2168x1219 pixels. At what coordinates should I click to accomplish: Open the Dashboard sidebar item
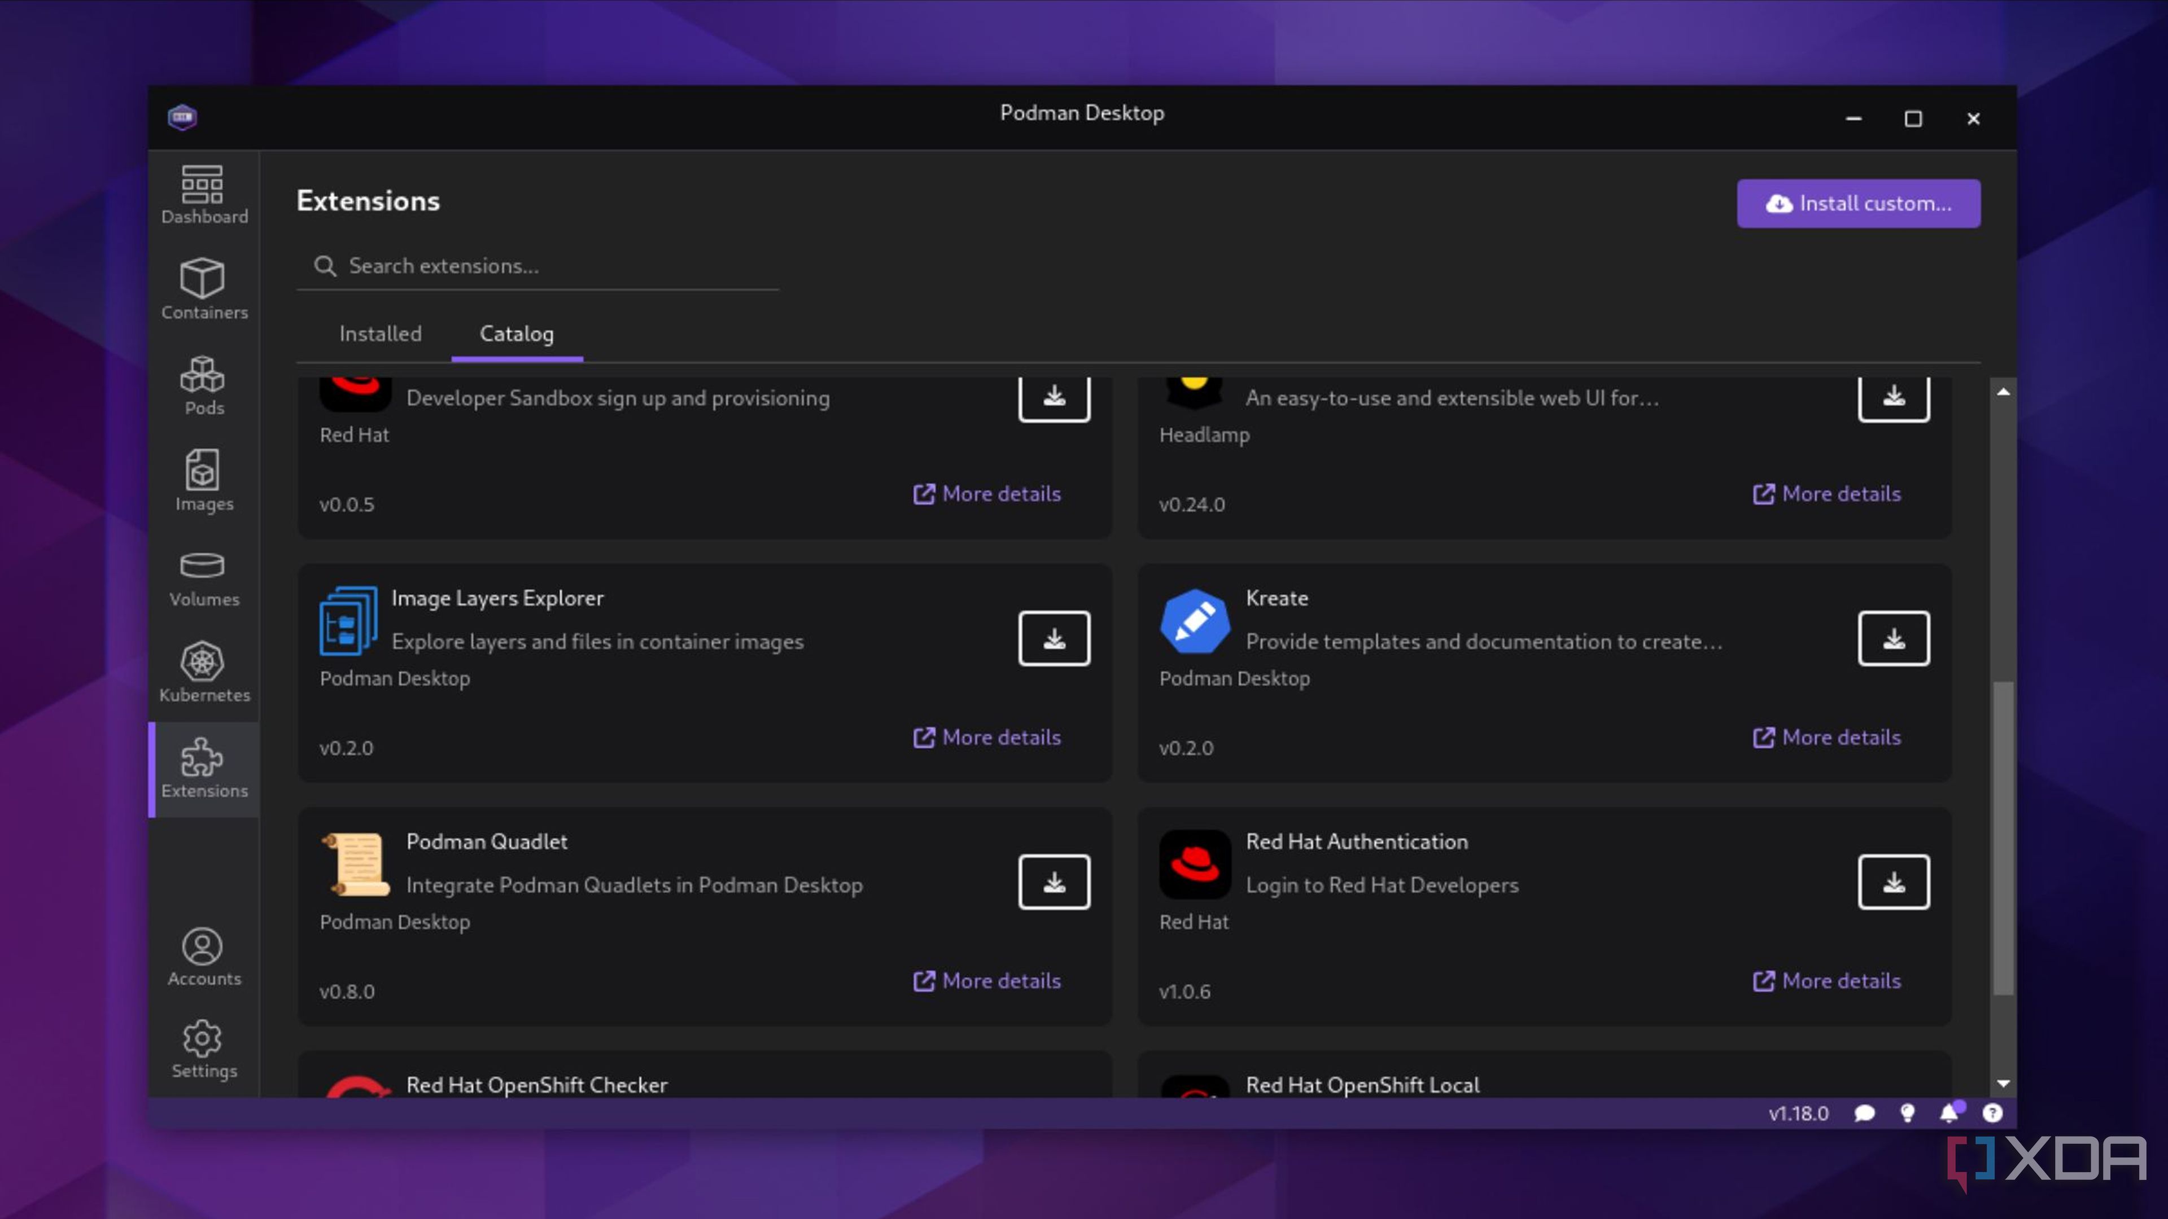tap(204, 195)
